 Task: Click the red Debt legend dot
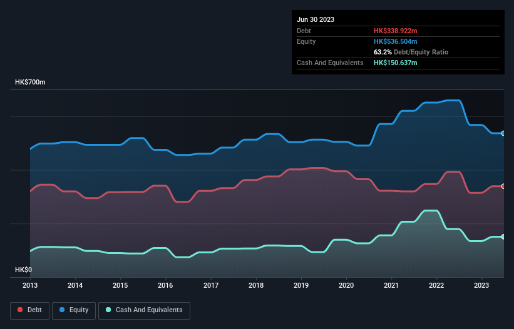[21, 310]
